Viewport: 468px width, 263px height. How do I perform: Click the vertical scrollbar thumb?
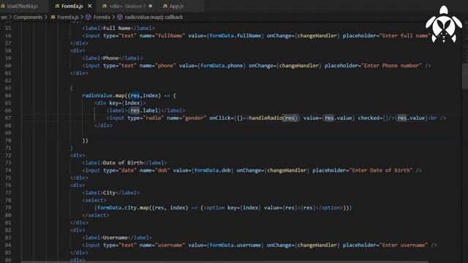pos(465,76)
